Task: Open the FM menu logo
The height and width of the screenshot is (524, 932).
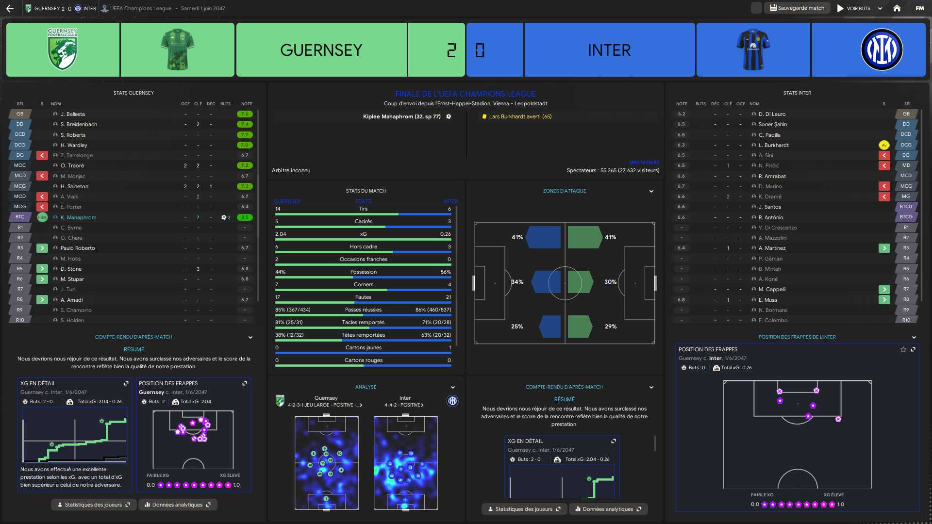Action: [919, 8]
